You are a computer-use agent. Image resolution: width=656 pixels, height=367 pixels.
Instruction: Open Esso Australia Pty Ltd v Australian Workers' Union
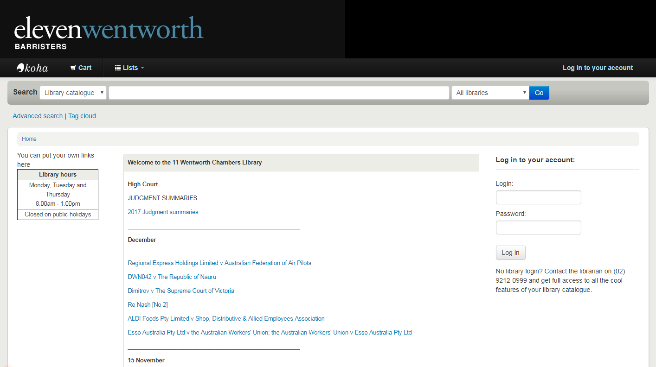click(270, 333)
